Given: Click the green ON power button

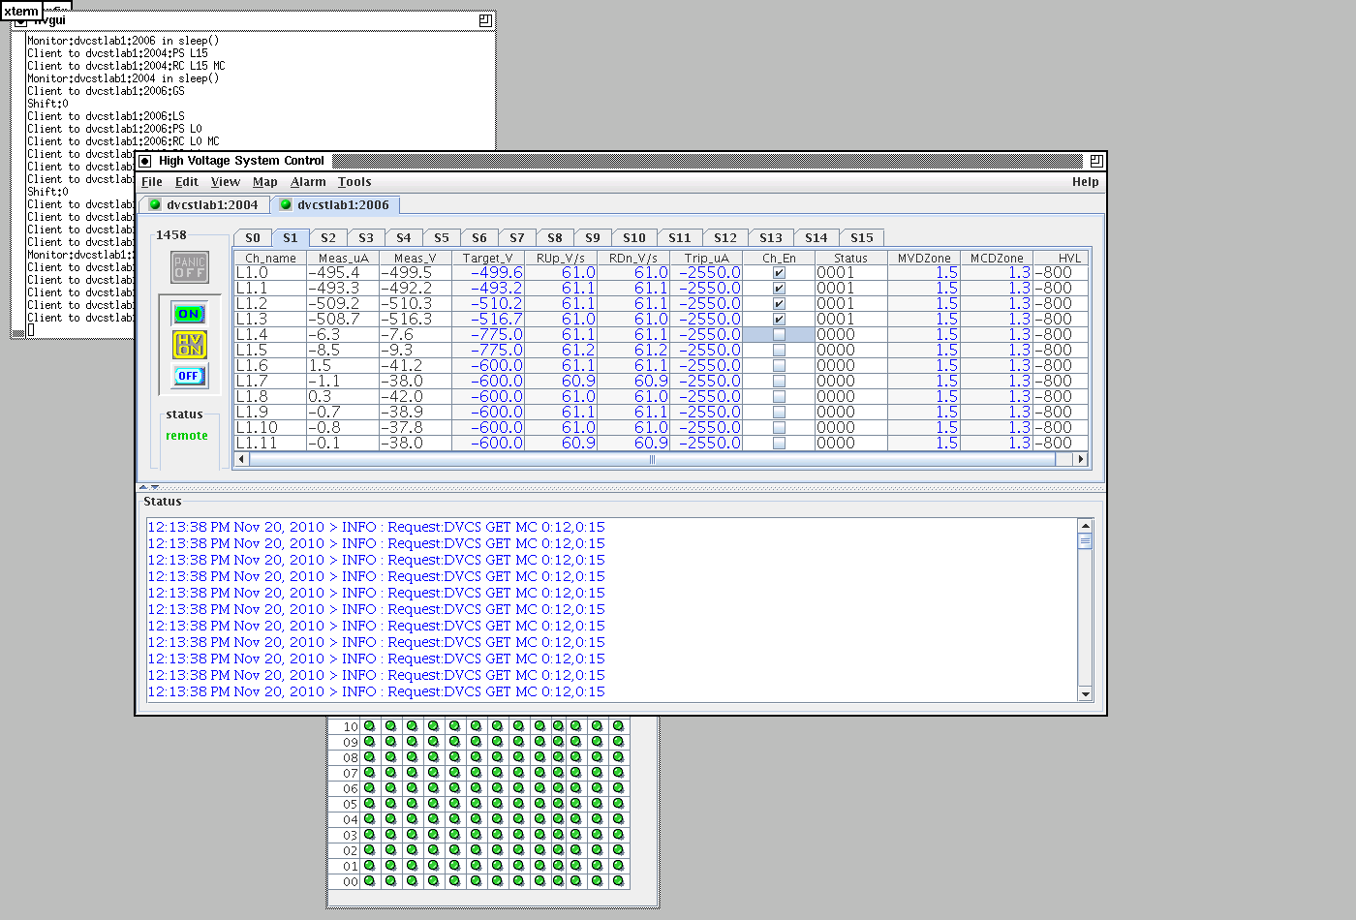Looking at the screenshot, I should pos(190,314).
